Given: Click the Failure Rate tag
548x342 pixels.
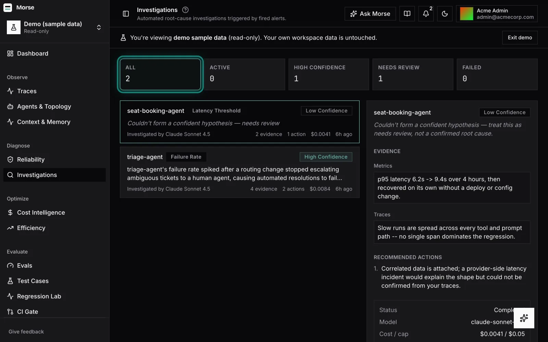Looking at the screenshot, I should pyautogui.click(x=186, y=157).
